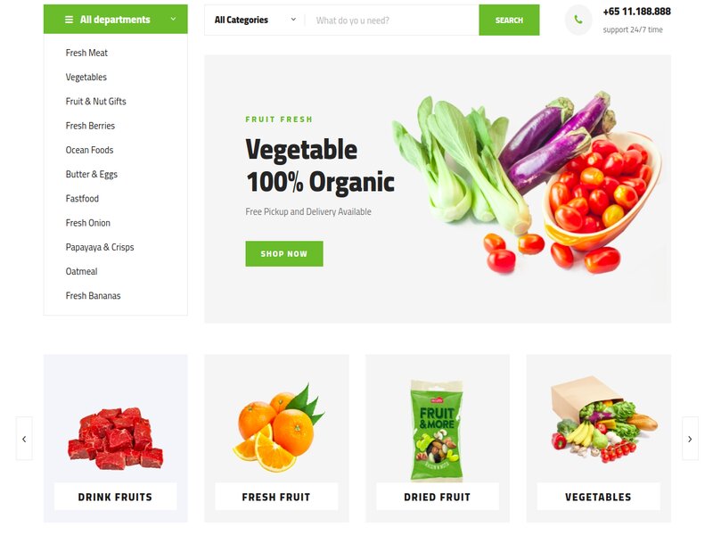Focus the 'What do you need?' search field
Screen dimensions: 713x535
click(391, 20)
